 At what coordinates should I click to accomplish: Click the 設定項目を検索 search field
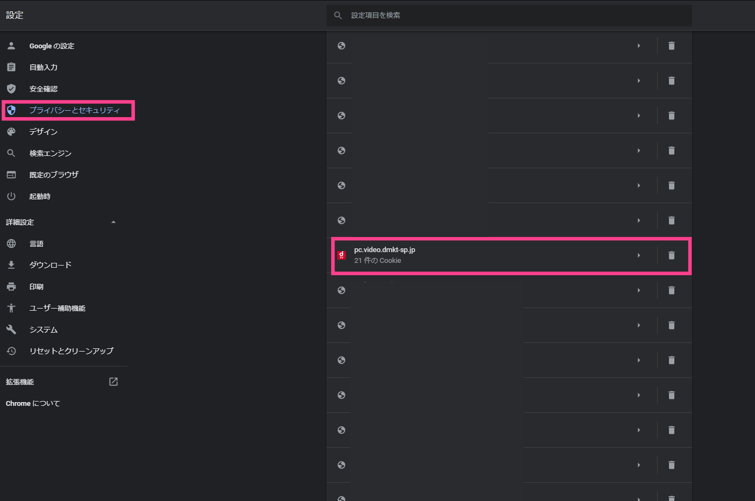[509, 16]
